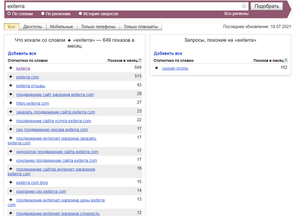Click the '649' impressions value for exiterra
Viewport: 307px width, 216px height.
coord(138,67)
